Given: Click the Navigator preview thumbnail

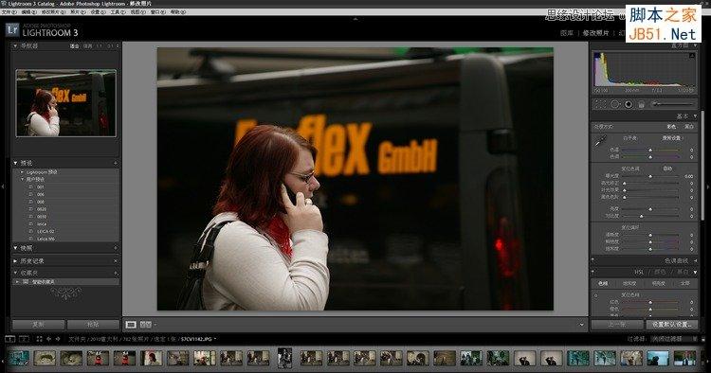Looking at the screenshot, I should coord(65,103).
